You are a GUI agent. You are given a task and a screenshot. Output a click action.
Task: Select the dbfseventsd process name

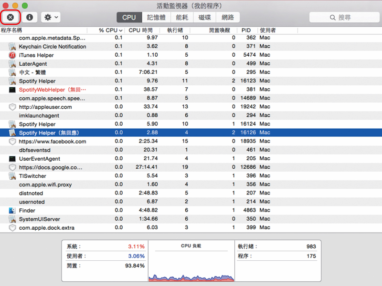tap(34, 150)
